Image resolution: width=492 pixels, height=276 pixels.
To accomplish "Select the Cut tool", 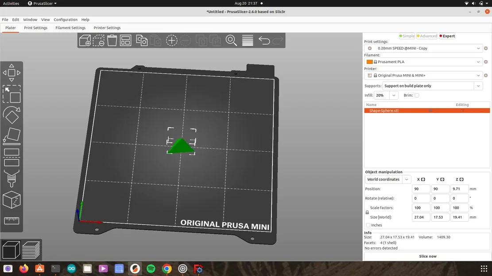I will (x=12, y=157).
